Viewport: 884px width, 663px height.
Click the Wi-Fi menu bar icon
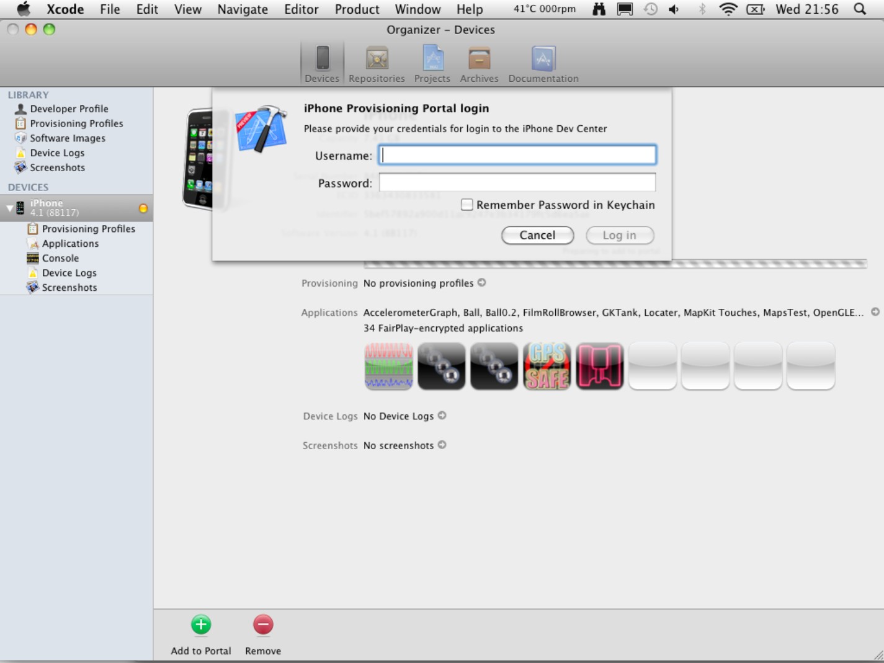(x=728, y=9)
